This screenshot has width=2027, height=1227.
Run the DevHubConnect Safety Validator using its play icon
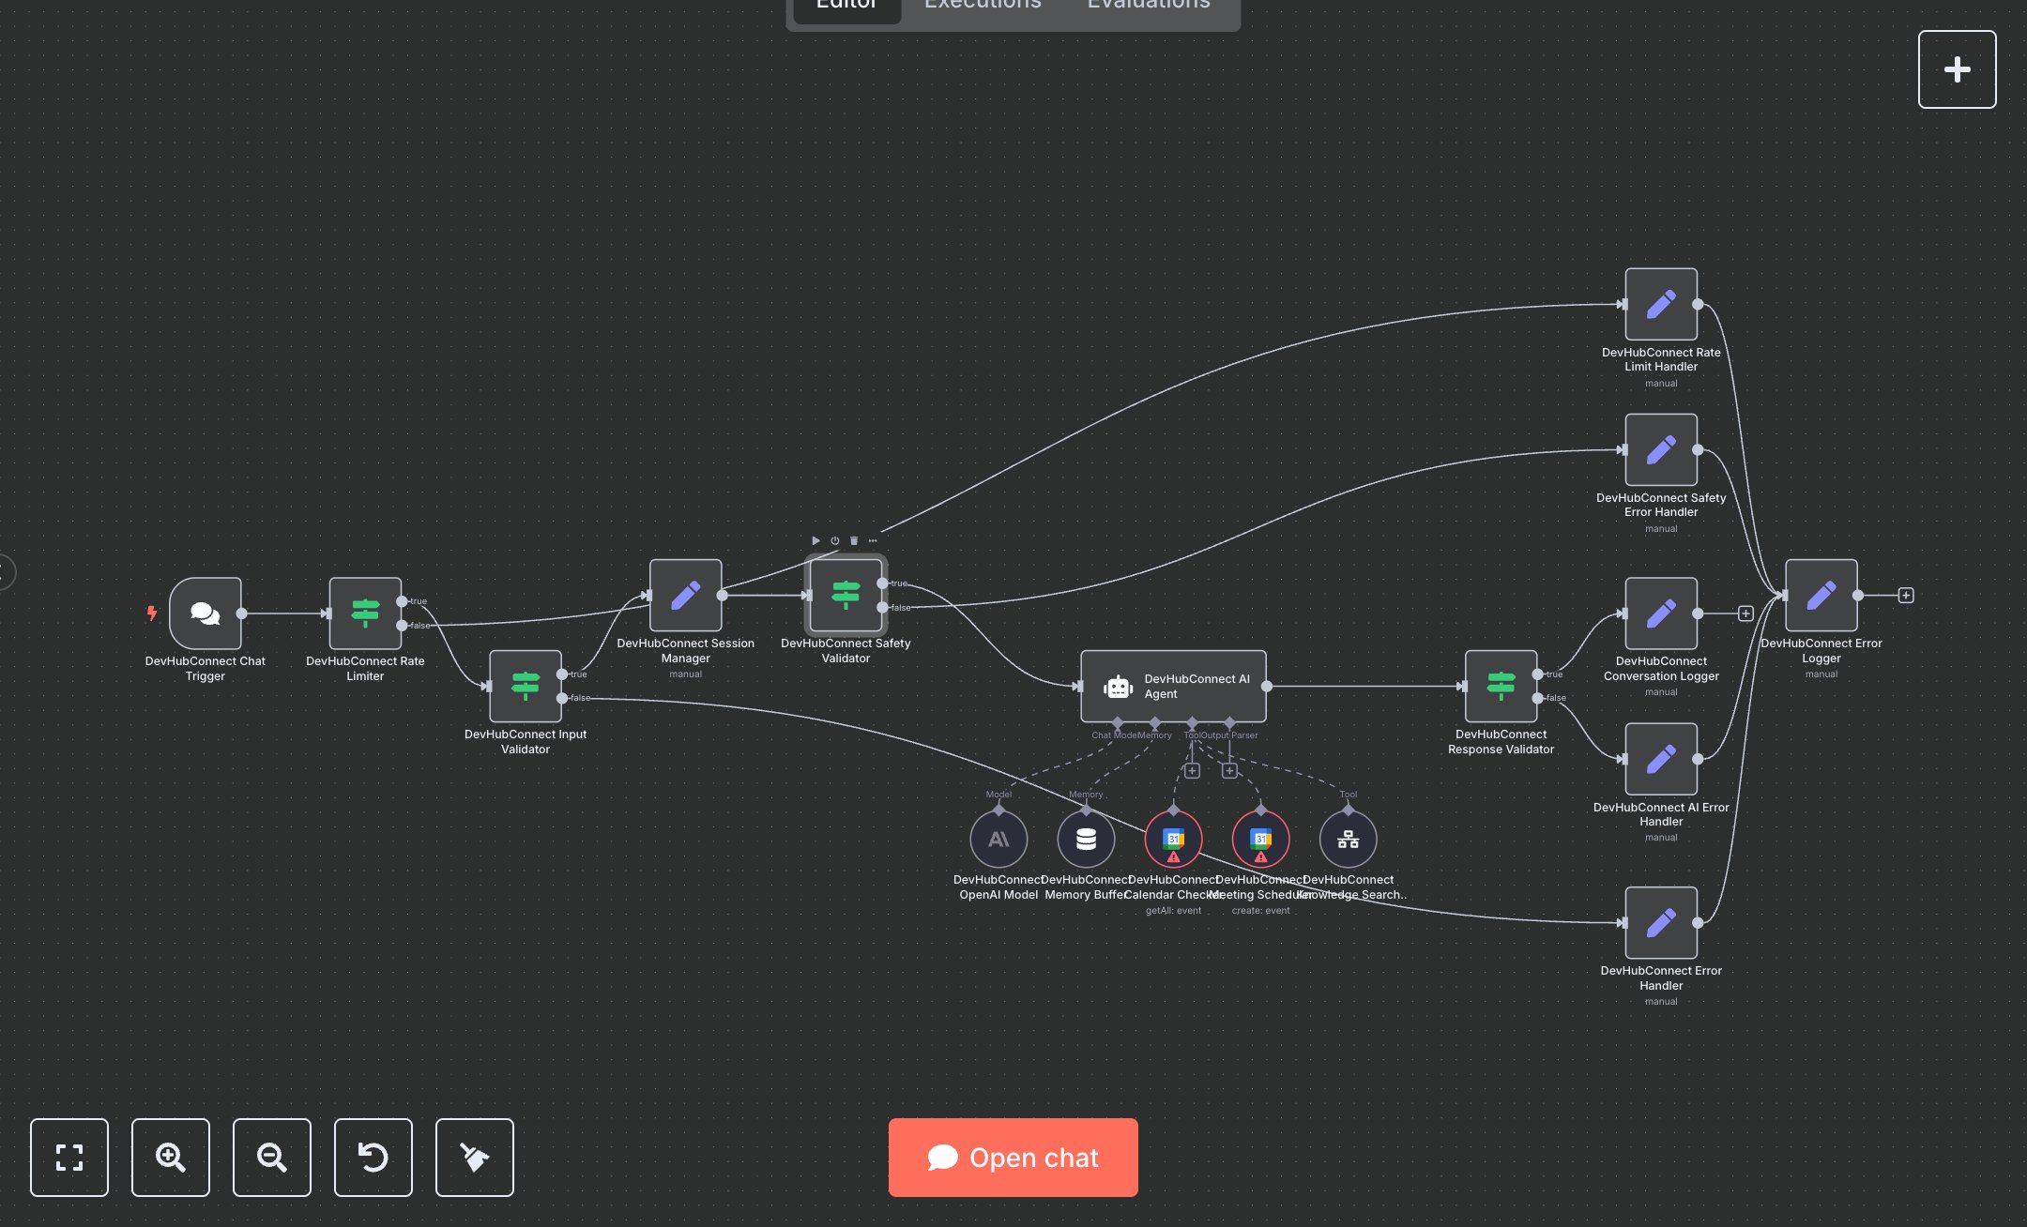click(x=815, y=540)
